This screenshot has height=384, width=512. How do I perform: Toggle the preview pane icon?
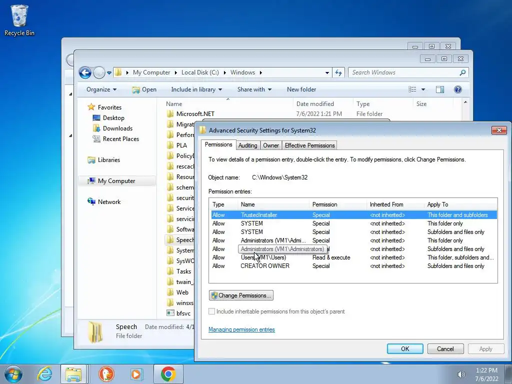(x=440, y=89)
